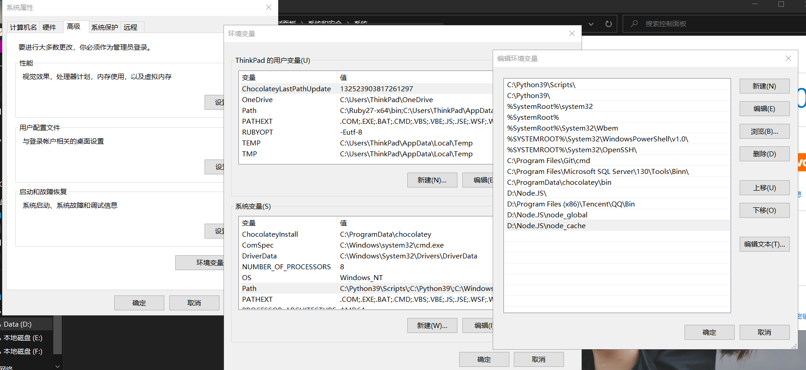This screenshot has width=806, height=370.
Task: Move entry up with 上移(U)
Action: click(x=764, y=187)
